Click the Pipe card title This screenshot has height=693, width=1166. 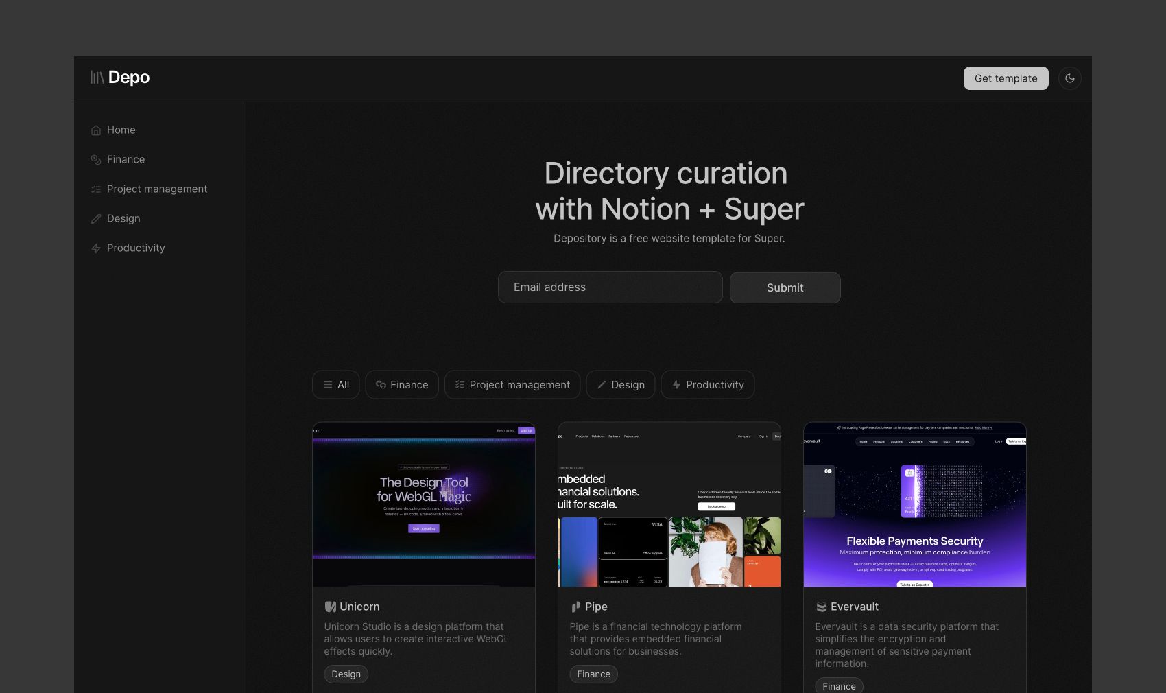596,607
